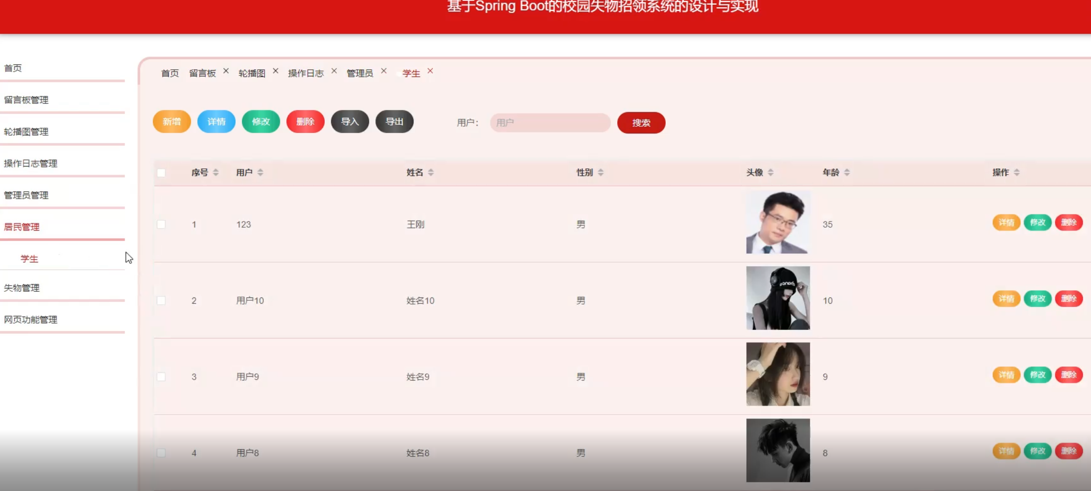Switch to the 首页 tab

pos(170,73)
